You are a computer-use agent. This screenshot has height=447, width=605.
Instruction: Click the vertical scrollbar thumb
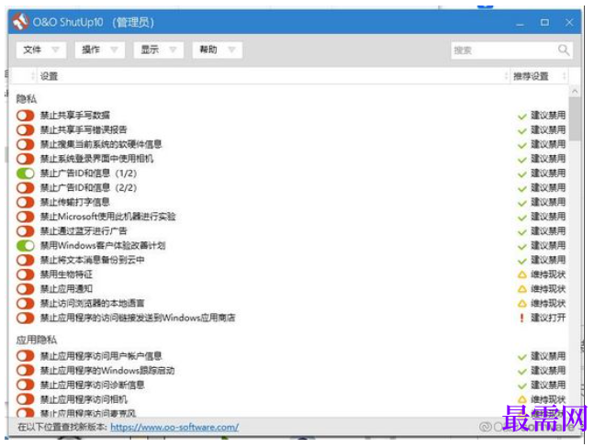575,119
